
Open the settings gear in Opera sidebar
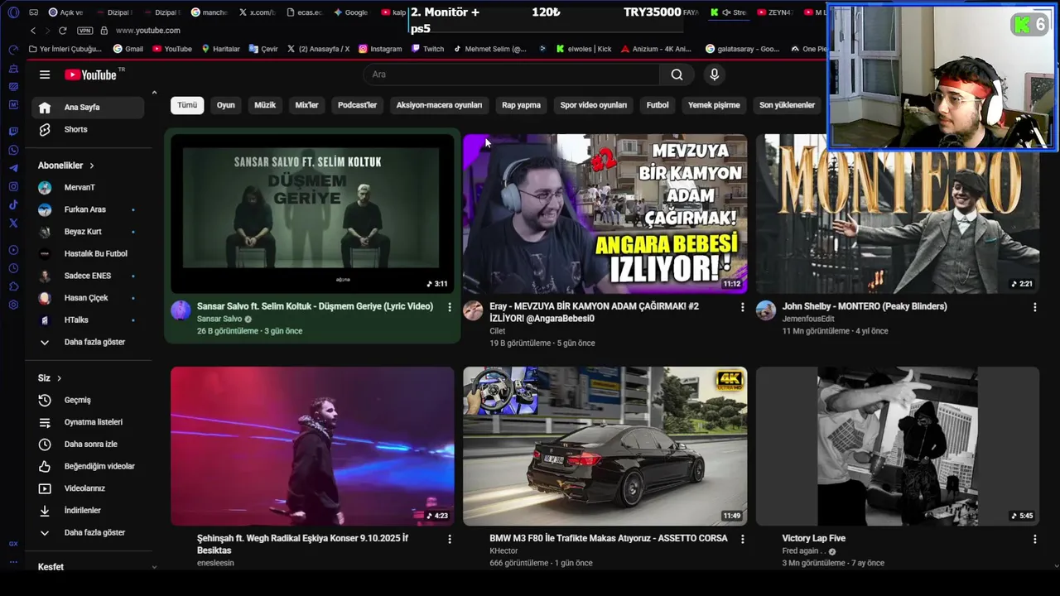(13, 305)
